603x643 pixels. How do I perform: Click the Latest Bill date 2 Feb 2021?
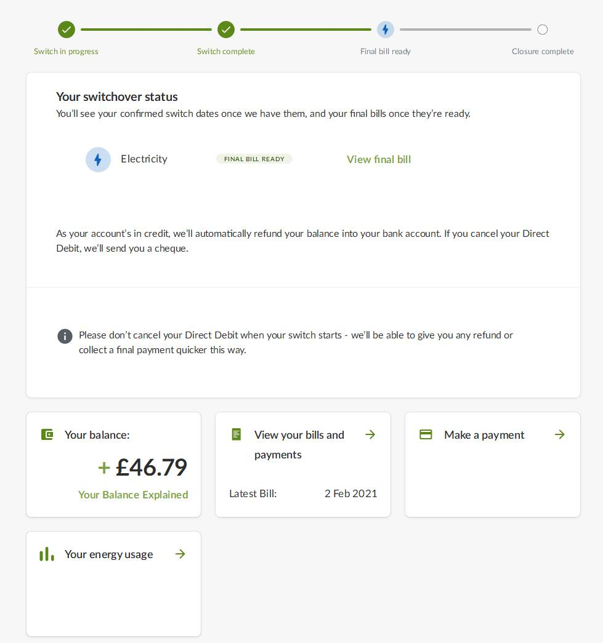[x=350, y=493]
